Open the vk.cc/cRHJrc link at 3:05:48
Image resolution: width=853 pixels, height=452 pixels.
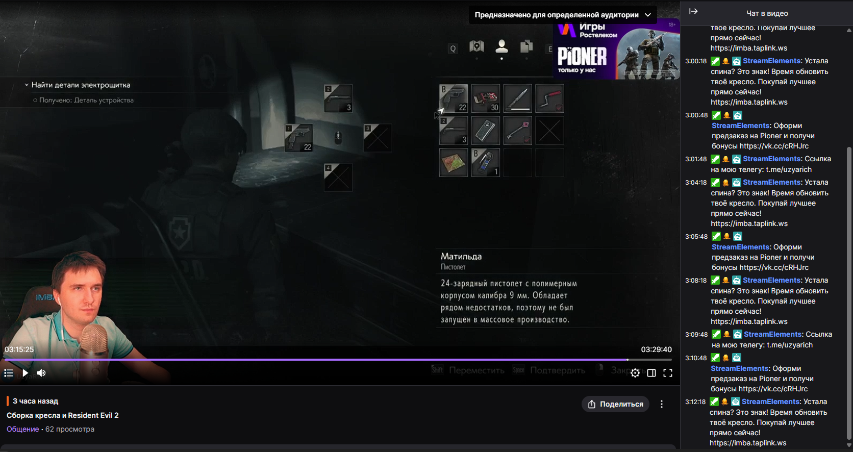[774, 267]
